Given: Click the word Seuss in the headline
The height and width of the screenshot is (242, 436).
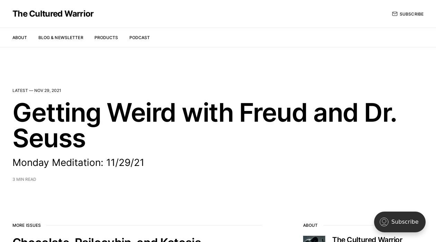Looking at the screenshot, I should point(49,138).
